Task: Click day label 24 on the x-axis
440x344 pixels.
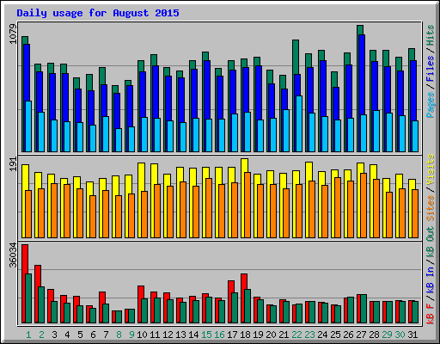Action: [x=322, y=335]
